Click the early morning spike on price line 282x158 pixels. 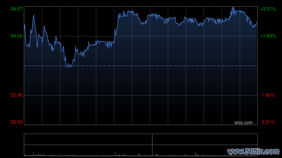pyautogui.click(x=33, y=15)
